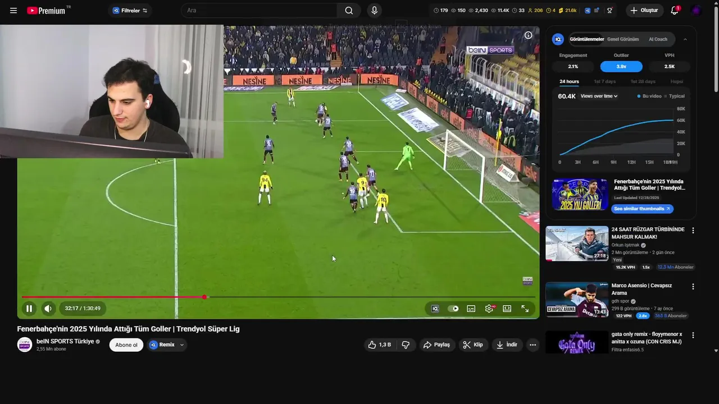The image size is (719, 404).
Task: Select 24 hours range tab
Action: [x=569, y=81]
